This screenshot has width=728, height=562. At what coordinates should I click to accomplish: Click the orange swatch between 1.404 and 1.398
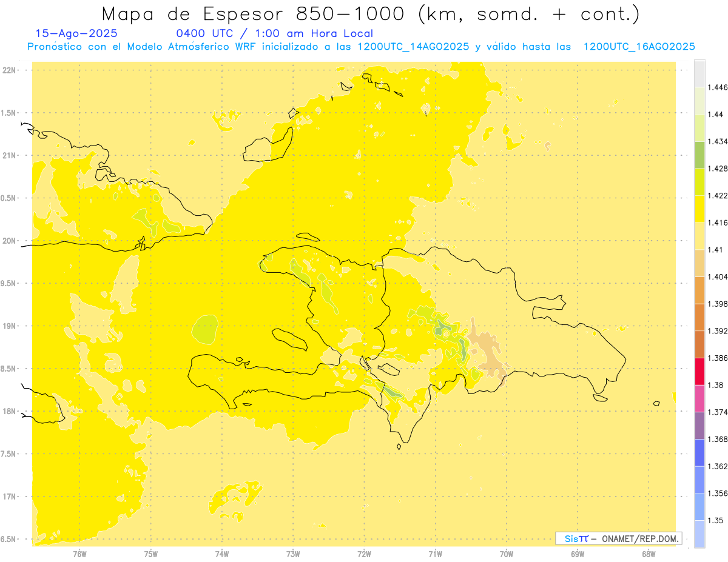click(x=699, y=290)
